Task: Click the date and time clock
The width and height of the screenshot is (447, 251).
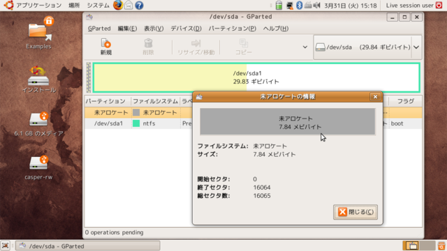Action: [x=351, y=6]
